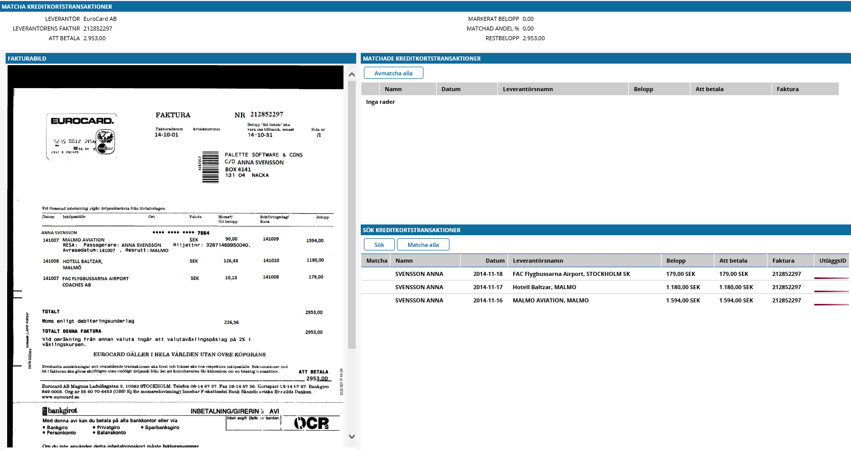Click 1.594,00 SEK in Att betala column
The height and width of the screenshot is (450, 851).
[x=736, y=300]
